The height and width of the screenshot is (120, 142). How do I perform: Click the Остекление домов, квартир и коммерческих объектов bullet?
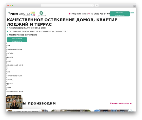(37, 31)
